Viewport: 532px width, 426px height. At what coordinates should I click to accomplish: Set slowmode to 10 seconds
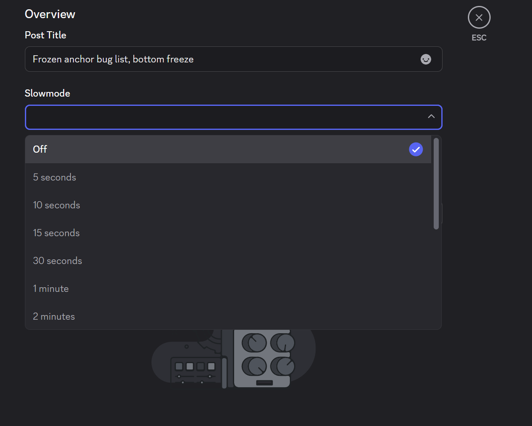pyautogui.click(x=57, y=205)
